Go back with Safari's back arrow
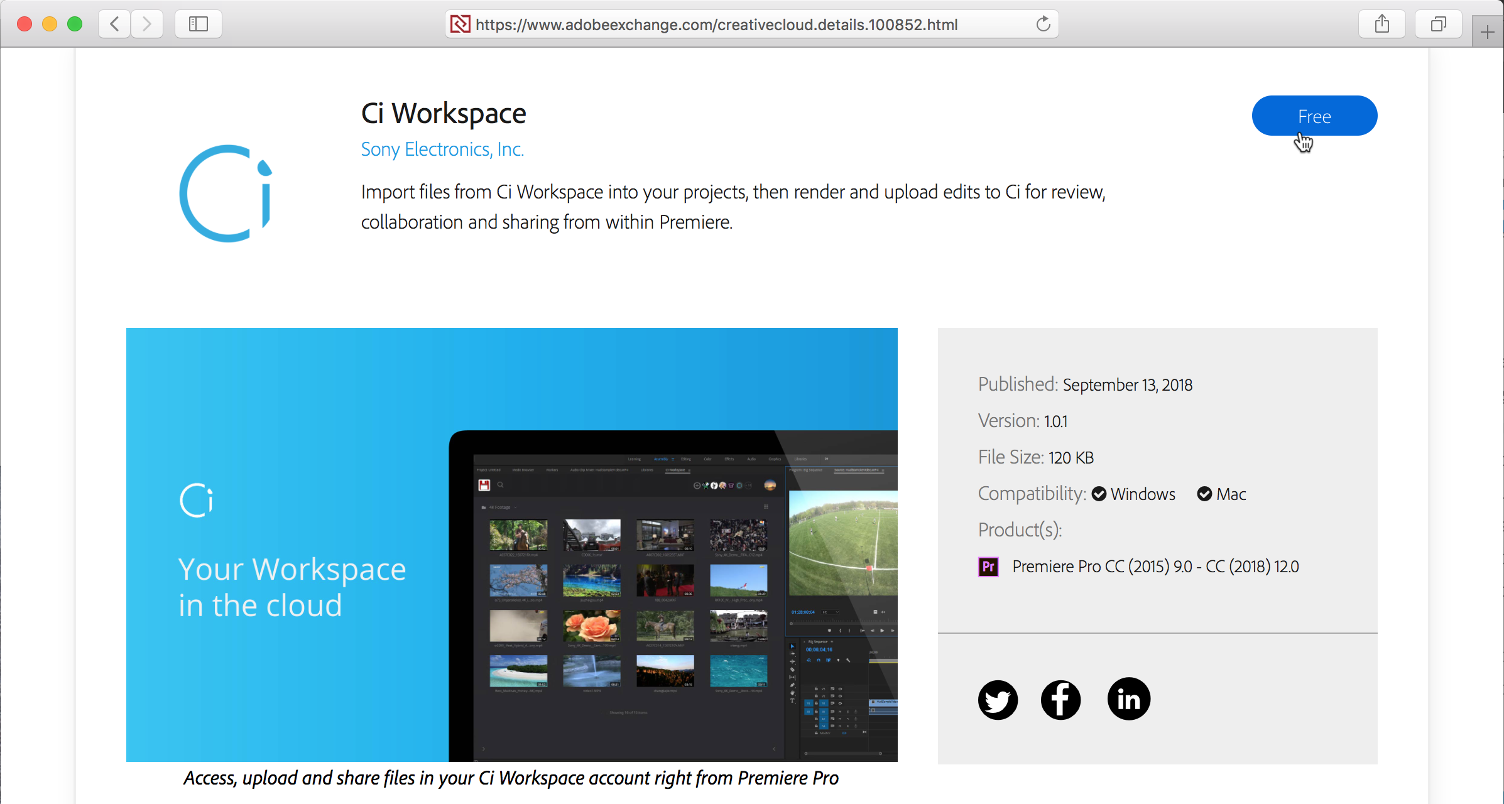1504x804 pixels. (114, 24)
